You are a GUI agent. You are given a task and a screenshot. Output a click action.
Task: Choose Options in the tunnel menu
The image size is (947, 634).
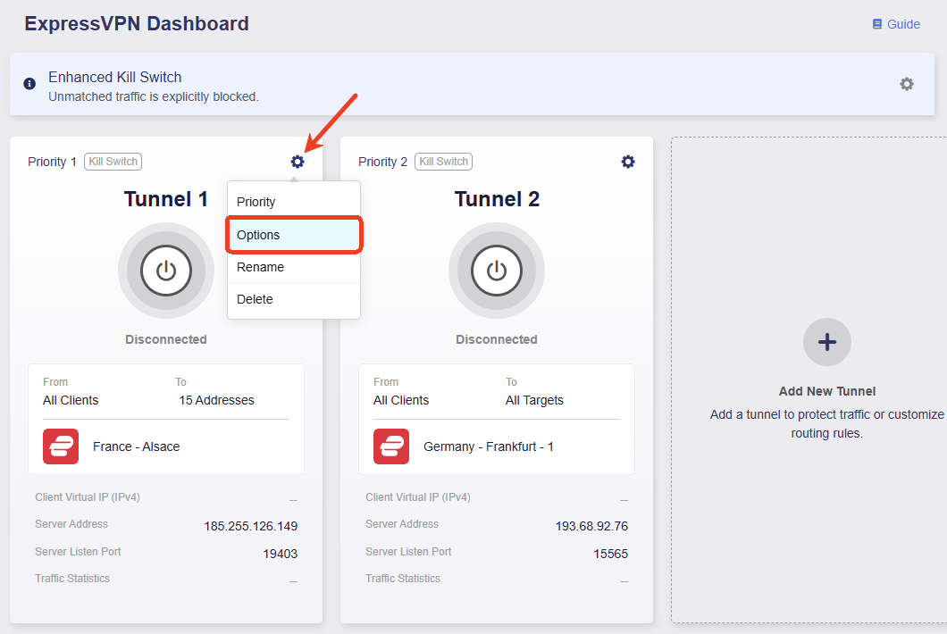click(x=294, y=235)
